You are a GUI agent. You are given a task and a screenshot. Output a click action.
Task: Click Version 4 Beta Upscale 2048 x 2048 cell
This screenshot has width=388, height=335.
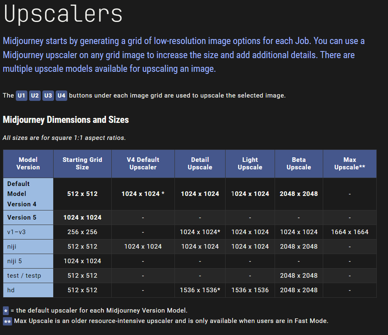tap(299, 194)
